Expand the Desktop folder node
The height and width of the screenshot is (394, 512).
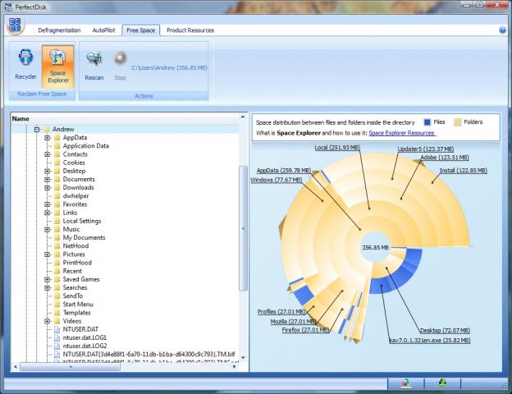(x=48, y=171)
